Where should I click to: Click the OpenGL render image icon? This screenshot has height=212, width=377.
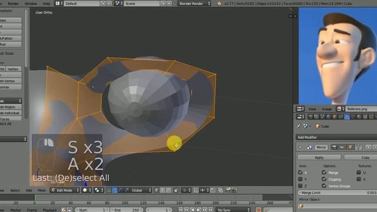tap(228, 190)
